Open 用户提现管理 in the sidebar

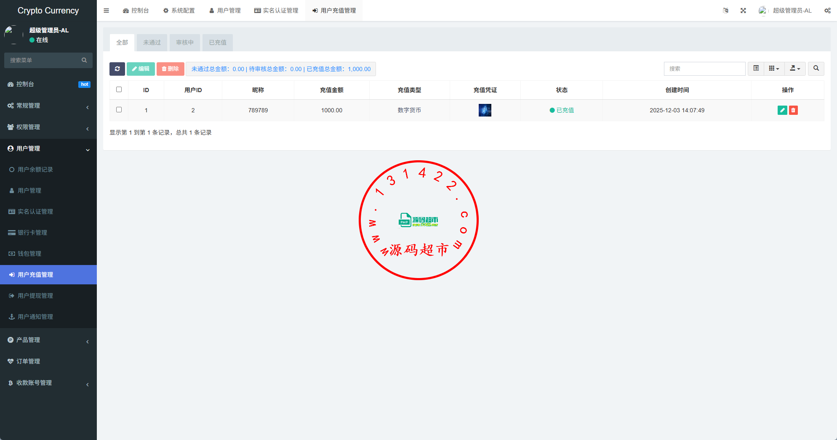pos(35,296)
